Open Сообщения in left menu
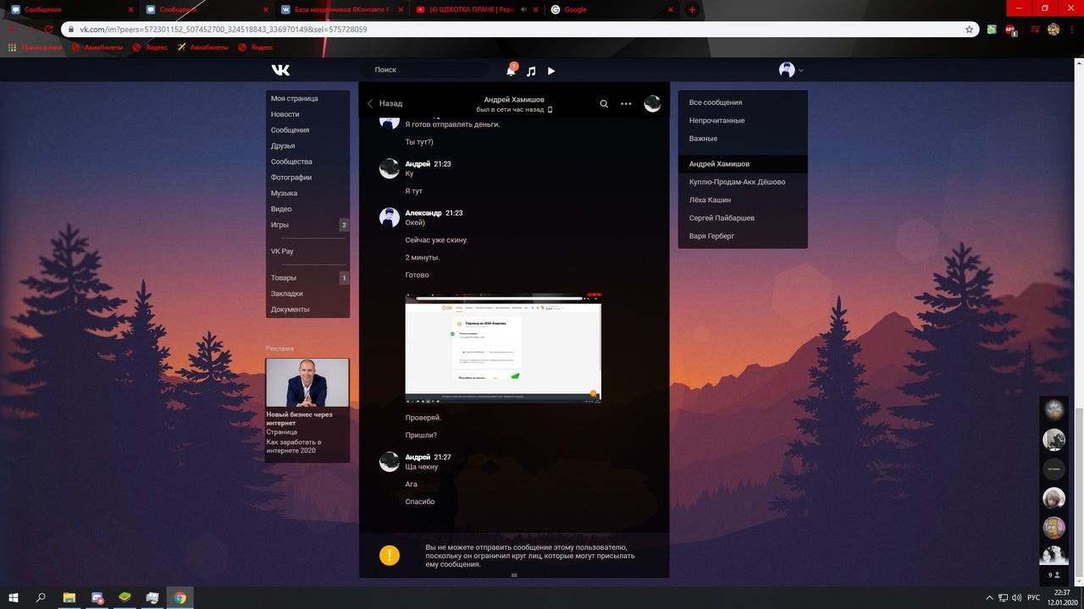The width and height of the screenshot is (1084, 609). 290,130
